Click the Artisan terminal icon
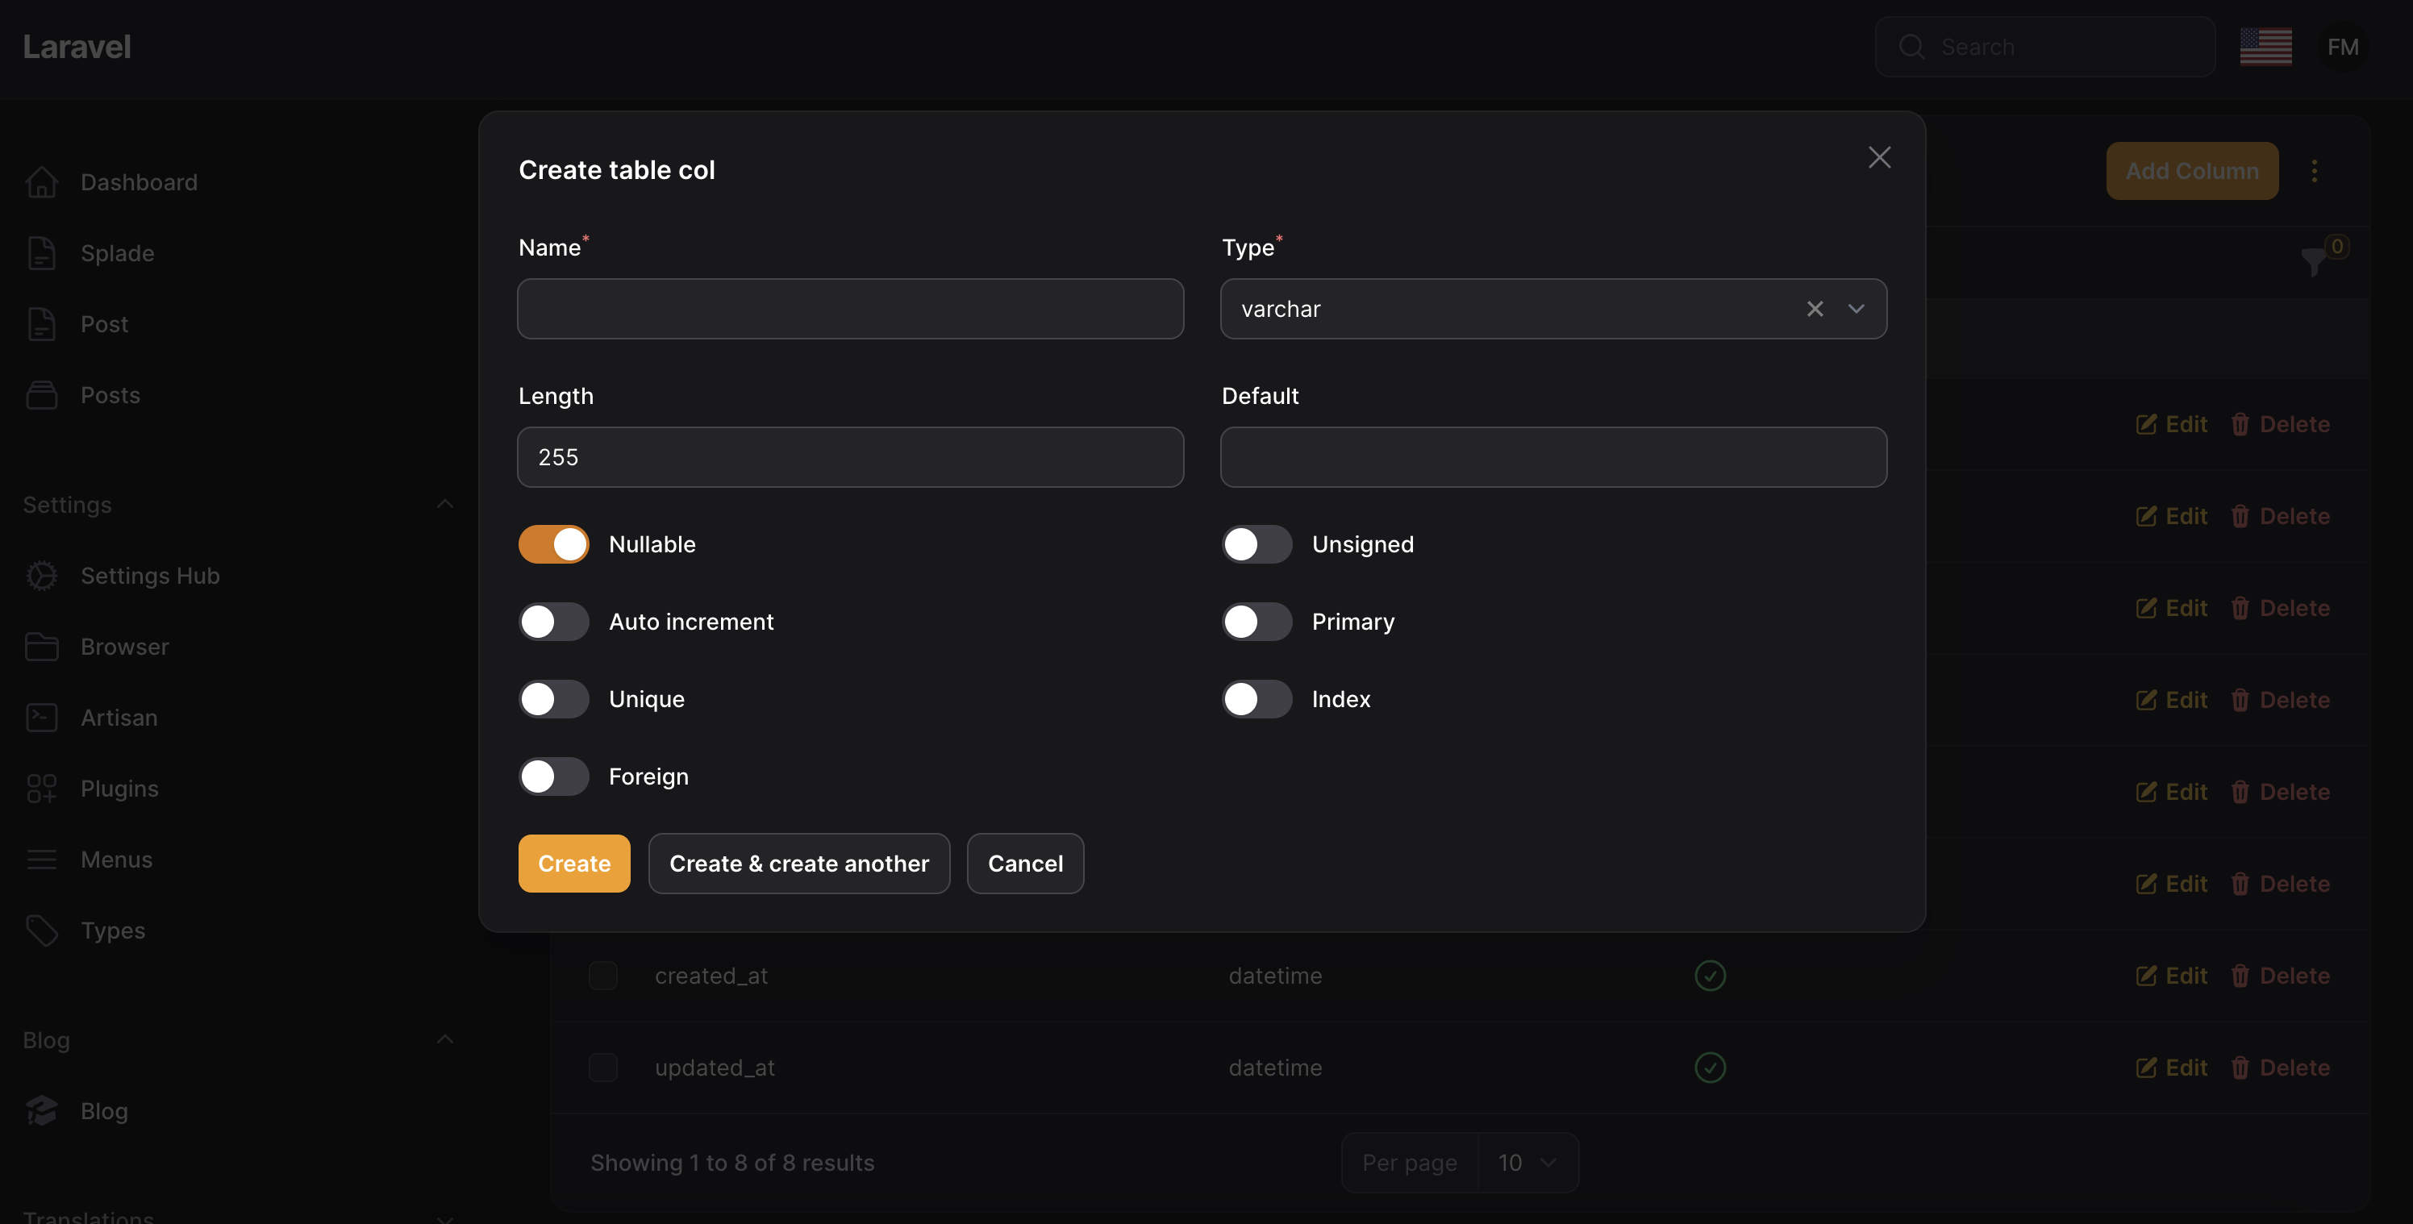Screen dimensions: 2413x1224 pyautogui.click(x=41, y=718)
